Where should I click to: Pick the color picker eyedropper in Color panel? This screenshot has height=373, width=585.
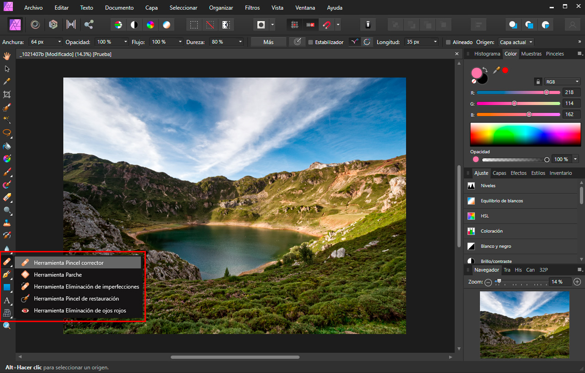click(x=496, y=70)
